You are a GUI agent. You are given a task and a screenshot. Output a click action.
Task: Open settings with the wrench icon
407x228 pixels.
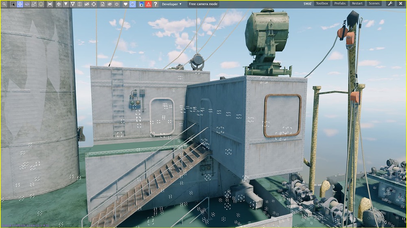(390, 4)
